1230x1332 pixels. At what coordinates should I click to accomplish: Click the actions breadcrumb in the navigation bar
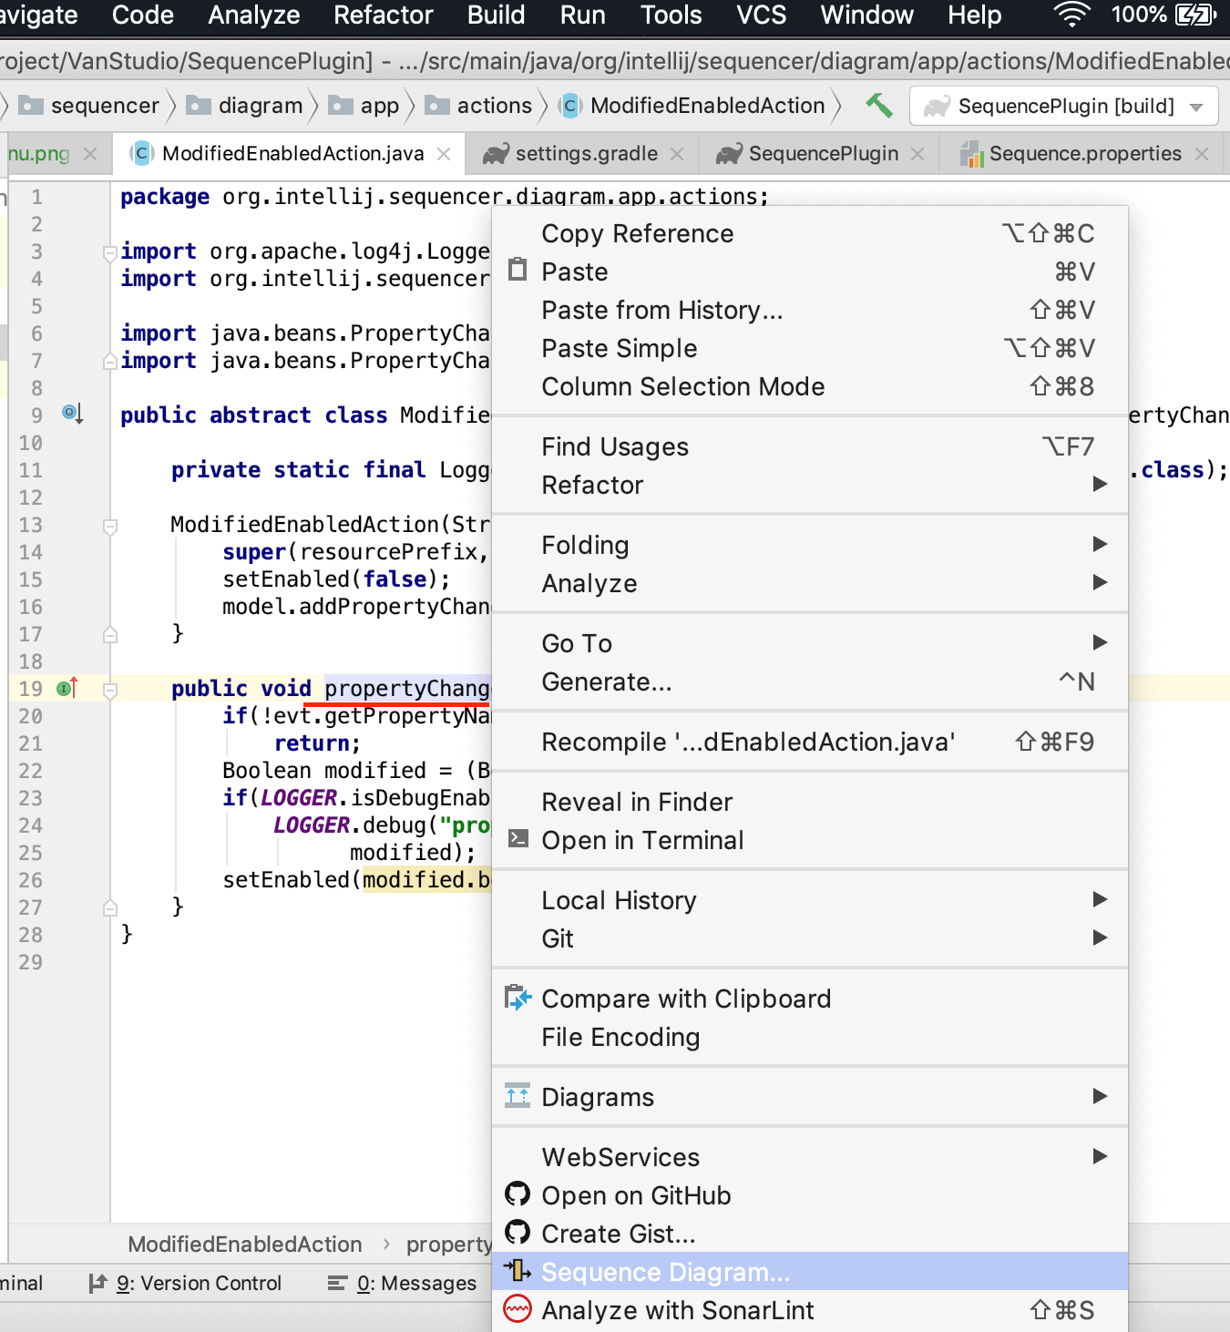tap(496, 106)
